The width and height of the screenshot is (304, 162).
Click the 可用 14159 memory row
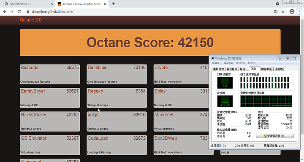(x=234, y=121)
